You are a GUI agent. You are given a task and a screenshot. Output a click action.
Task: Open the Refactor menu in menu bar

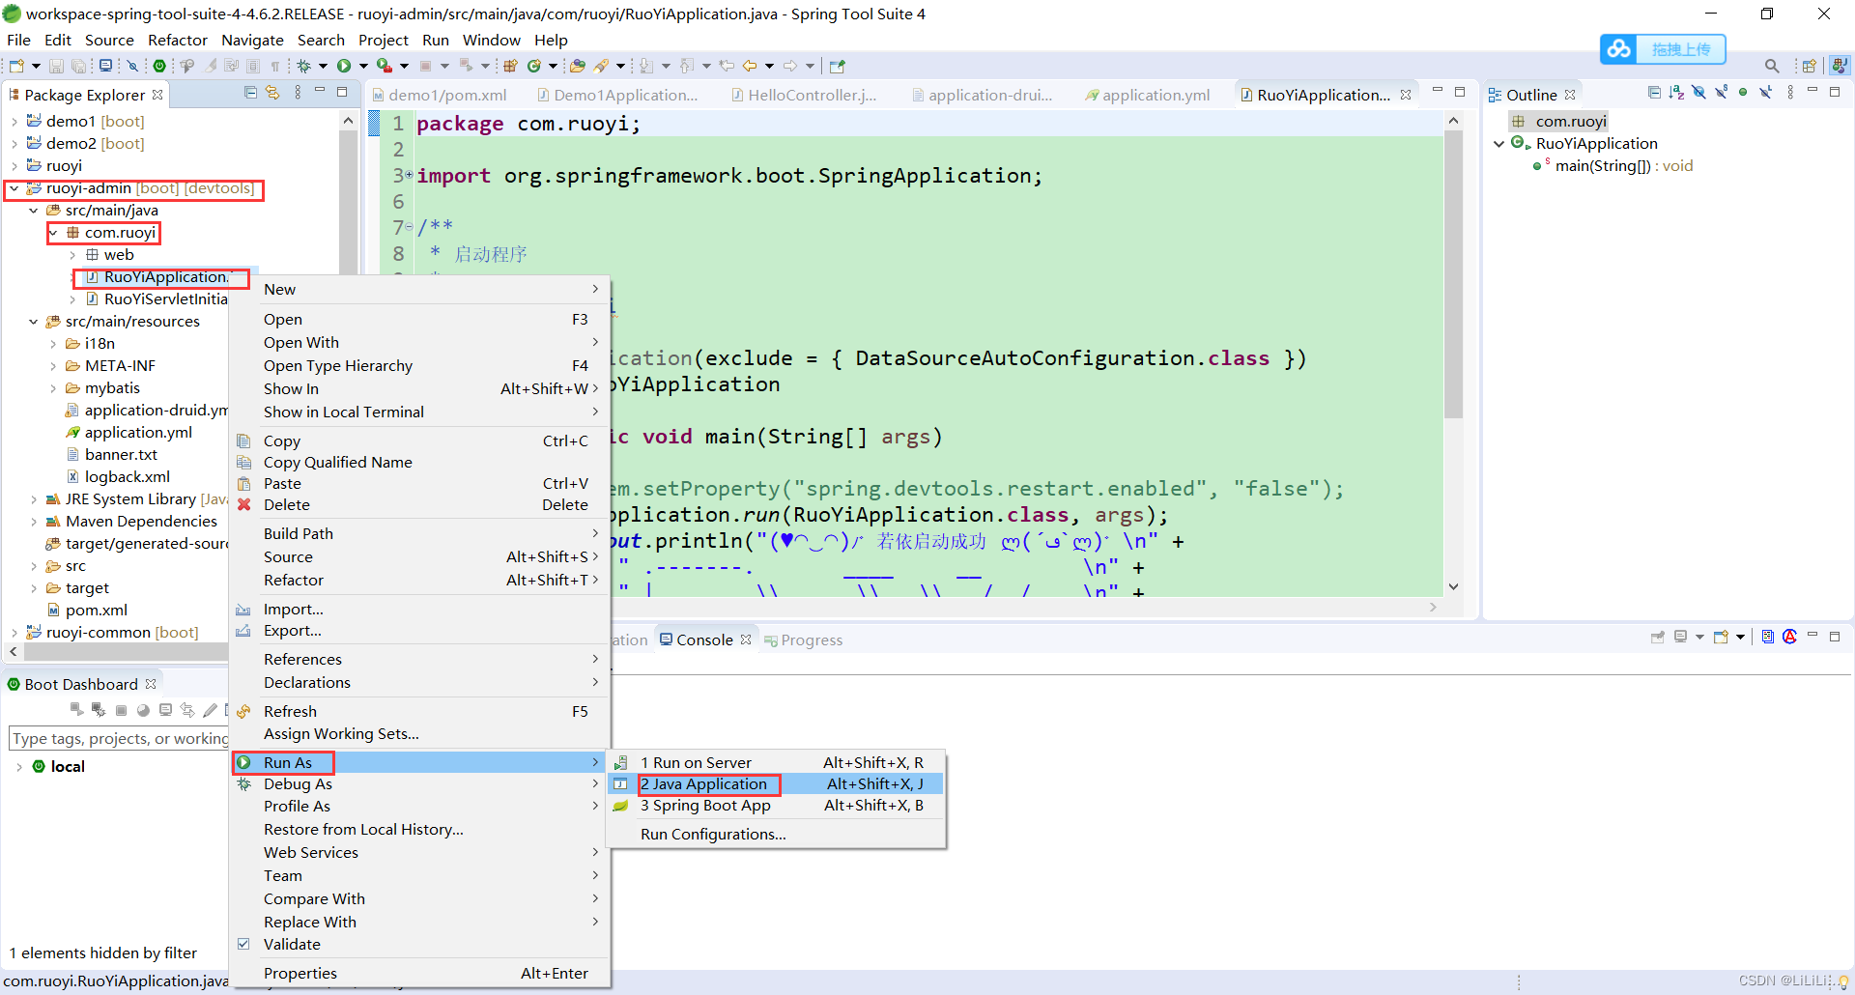[x=178, y=40]
